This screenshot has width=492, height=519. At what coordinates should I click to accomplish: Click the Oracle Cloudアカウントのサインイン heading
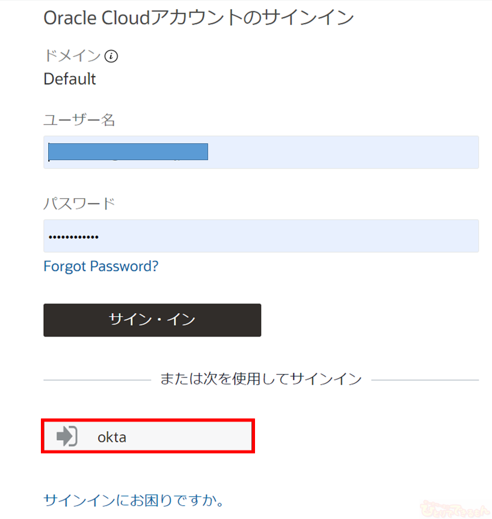198,17
